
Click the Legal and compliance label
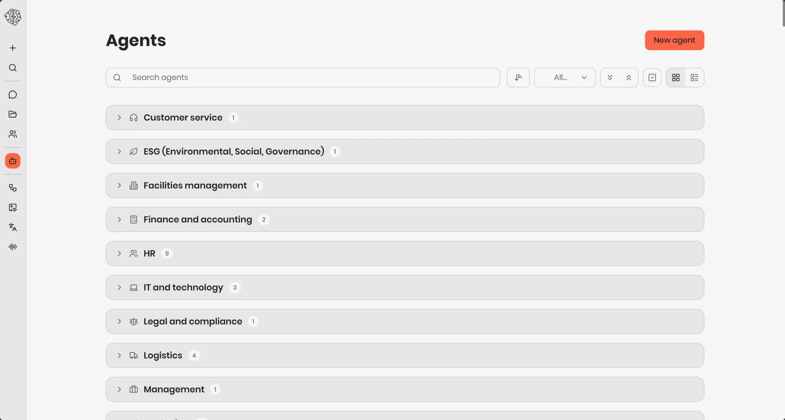coord(193,321)
